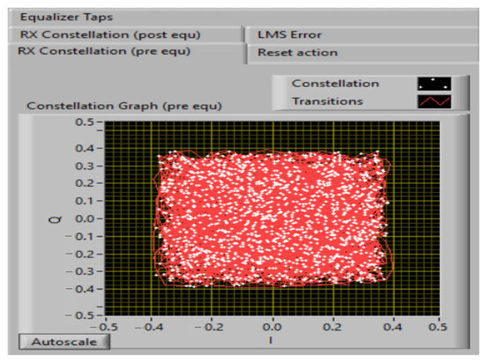Click the 0.0 tick on I axis

pos(272,327)
